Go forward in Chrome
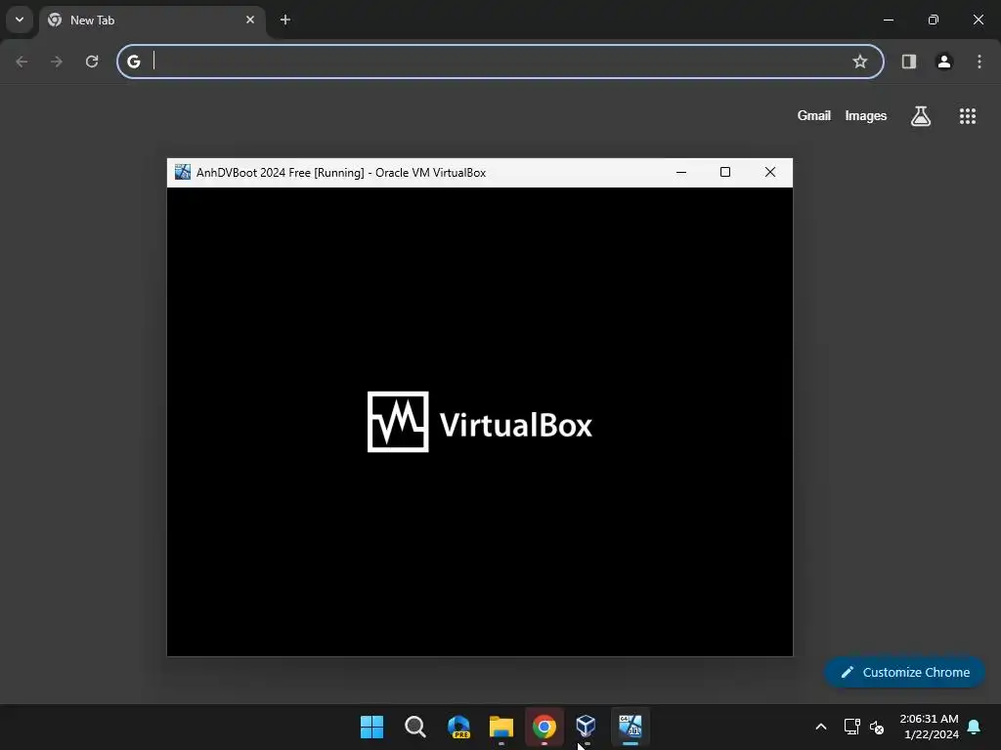 click(57, 62)
